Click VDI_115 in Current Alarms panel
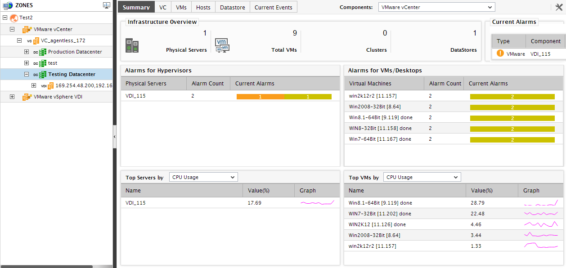The height and width of the screenshot is (268, 566). (540, 54)
